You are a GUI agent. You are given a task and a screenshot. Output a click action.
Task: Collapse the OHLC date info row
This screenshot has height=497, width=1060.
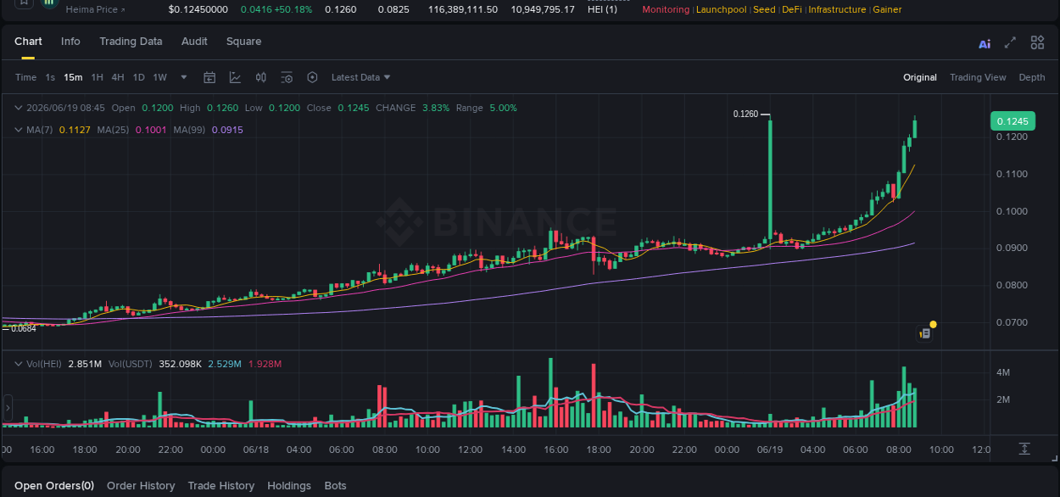pos(18,108)
